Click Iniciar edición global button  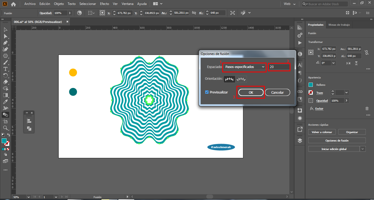[334, 149]
